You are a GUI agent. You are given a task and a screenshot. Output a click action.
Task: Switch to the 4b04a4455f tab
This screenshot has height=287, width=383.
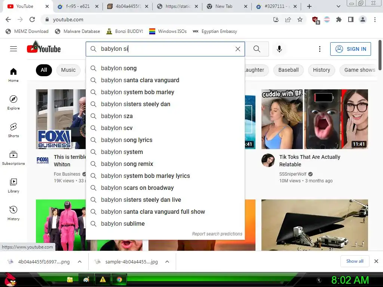coord(128,6)
